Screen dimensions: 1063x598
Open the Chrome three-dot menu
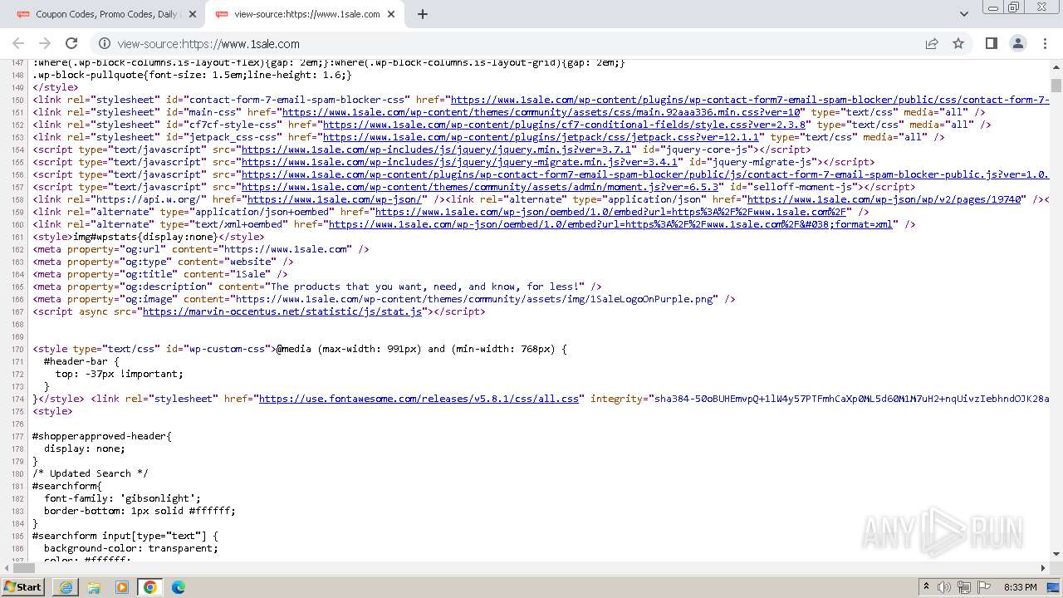click(1044, 43)
